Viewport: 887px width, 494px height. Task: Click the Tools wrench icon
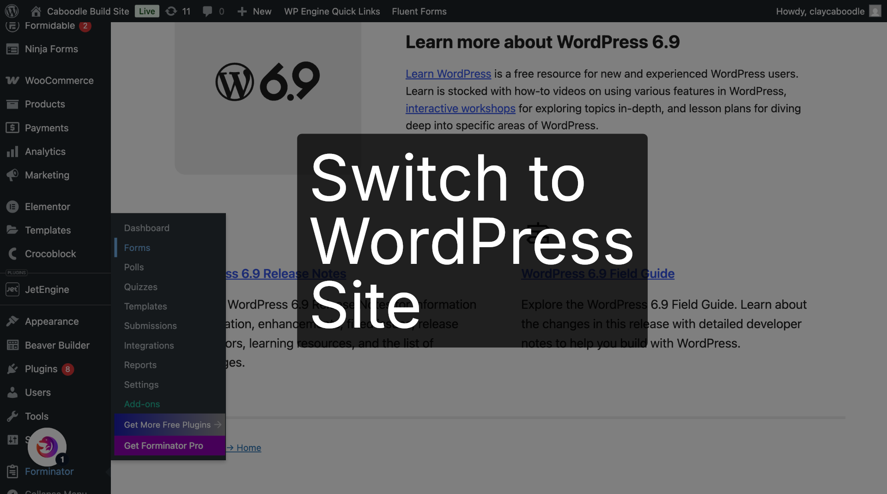pos(12,416)
